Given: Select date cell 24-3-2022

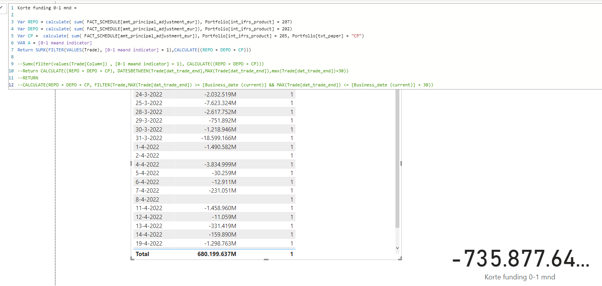Looking at the screenshot, I should coord(149,94).
